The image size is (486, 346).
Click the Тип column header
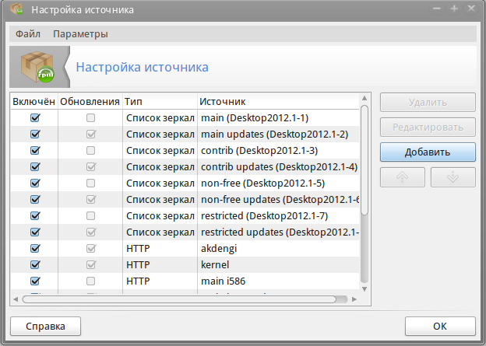click(x=160, y=102)
